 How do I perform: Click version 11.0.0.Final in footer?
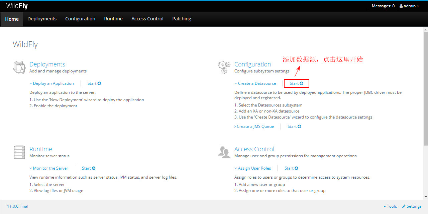18,206
